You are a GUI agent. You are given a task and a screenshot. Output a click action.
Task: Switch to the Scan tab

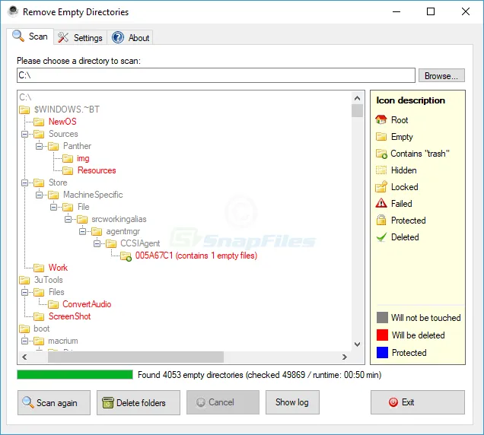coord(30,37)
